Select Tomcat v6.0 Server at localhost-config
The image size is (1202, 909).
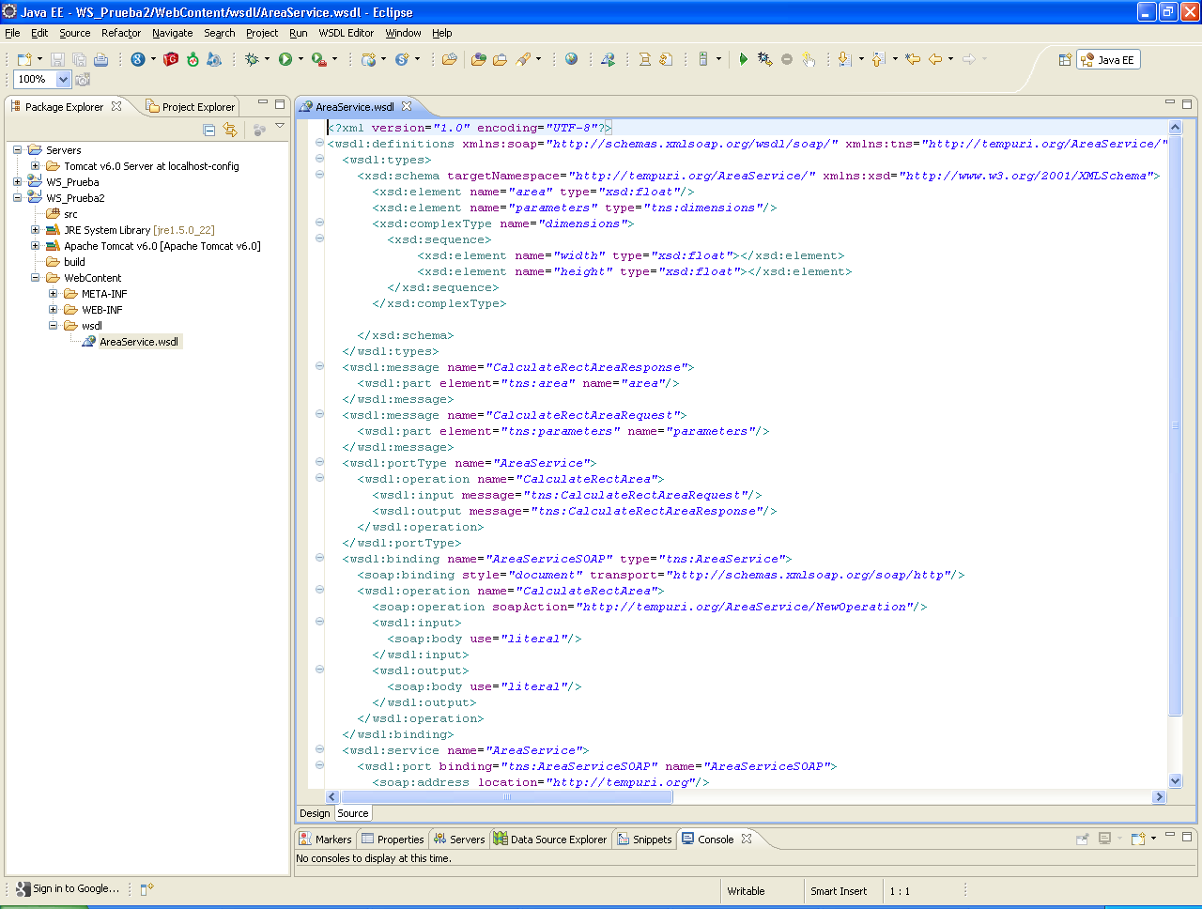pos(151,166)
